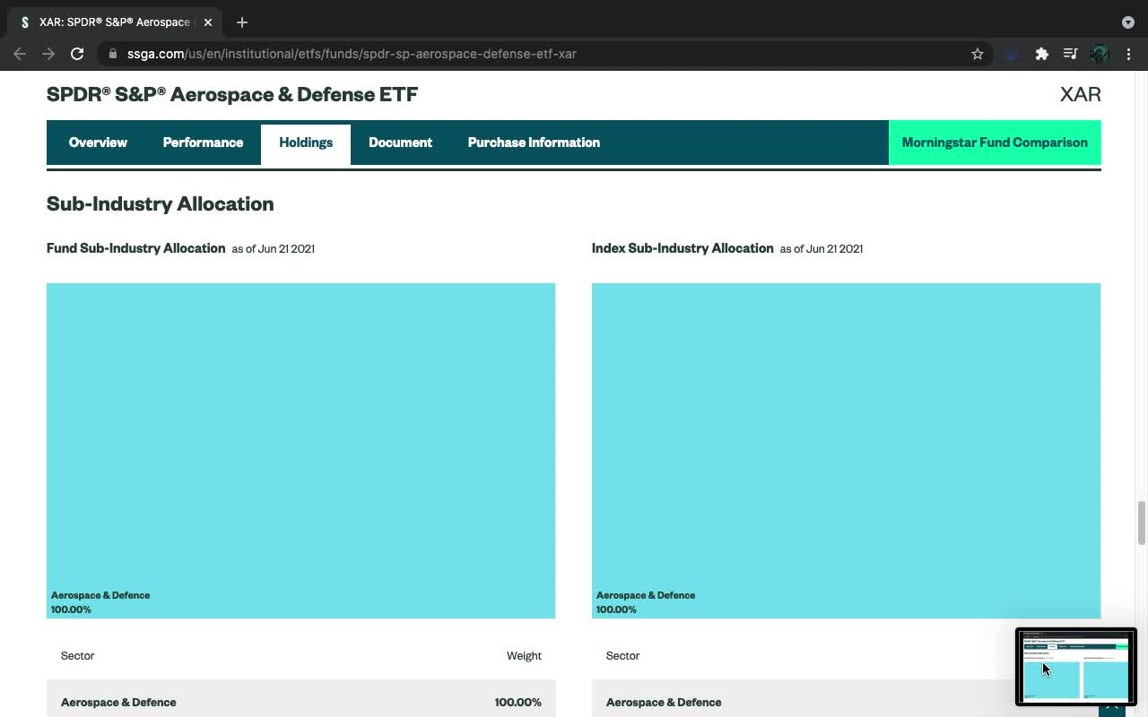
Task: Click the Morningstar Fund Comparison button
Action: 995,143
